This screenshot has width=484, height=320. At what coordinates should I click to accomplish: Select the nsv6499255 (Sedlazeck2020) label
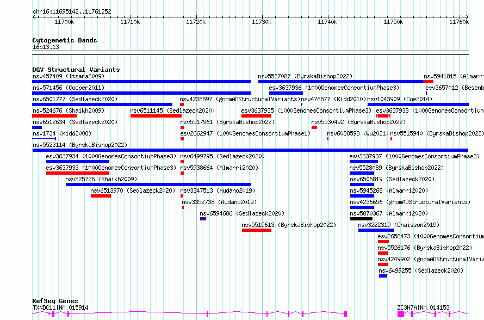421,270
